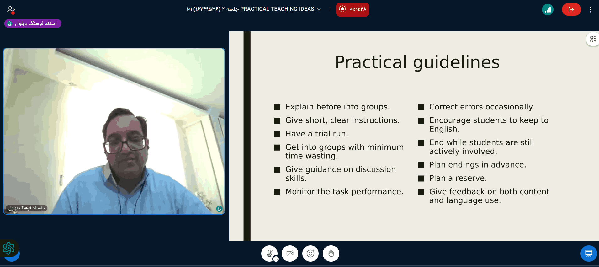Toggle presentation visibility with the blue button

point(588,254)
